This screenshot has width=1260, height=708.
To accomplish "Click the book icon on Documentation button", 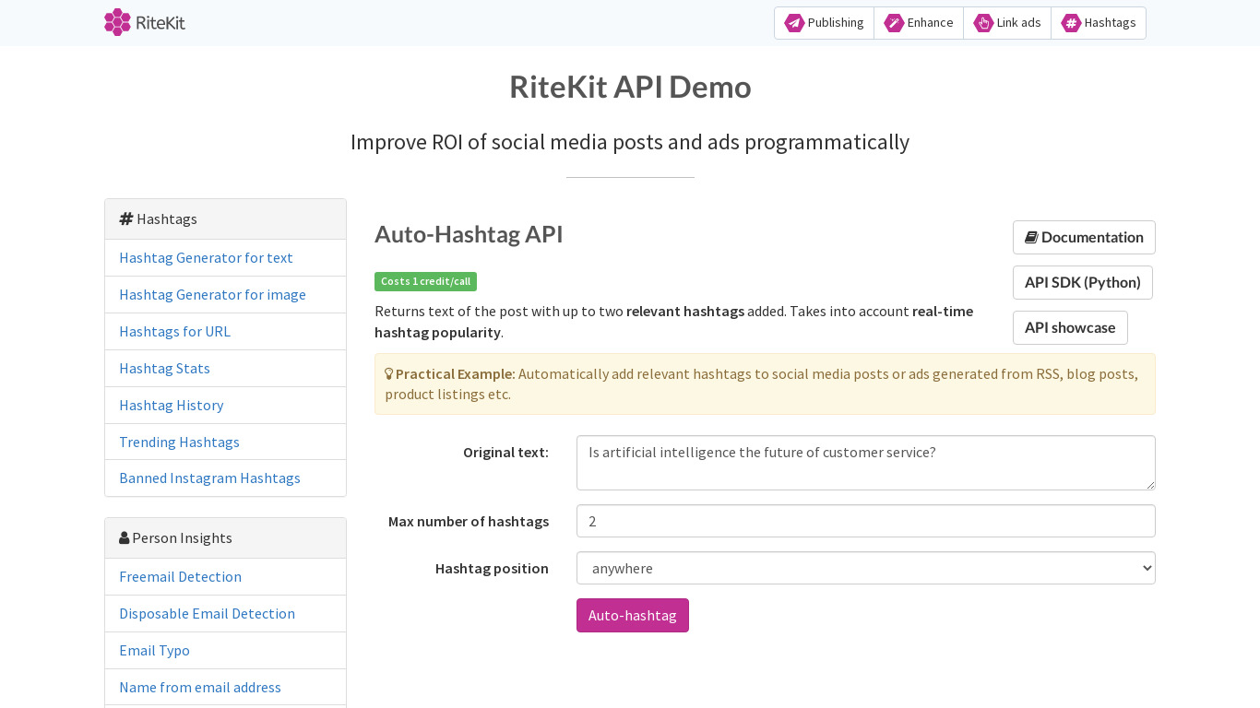I will pos(1031,237).
